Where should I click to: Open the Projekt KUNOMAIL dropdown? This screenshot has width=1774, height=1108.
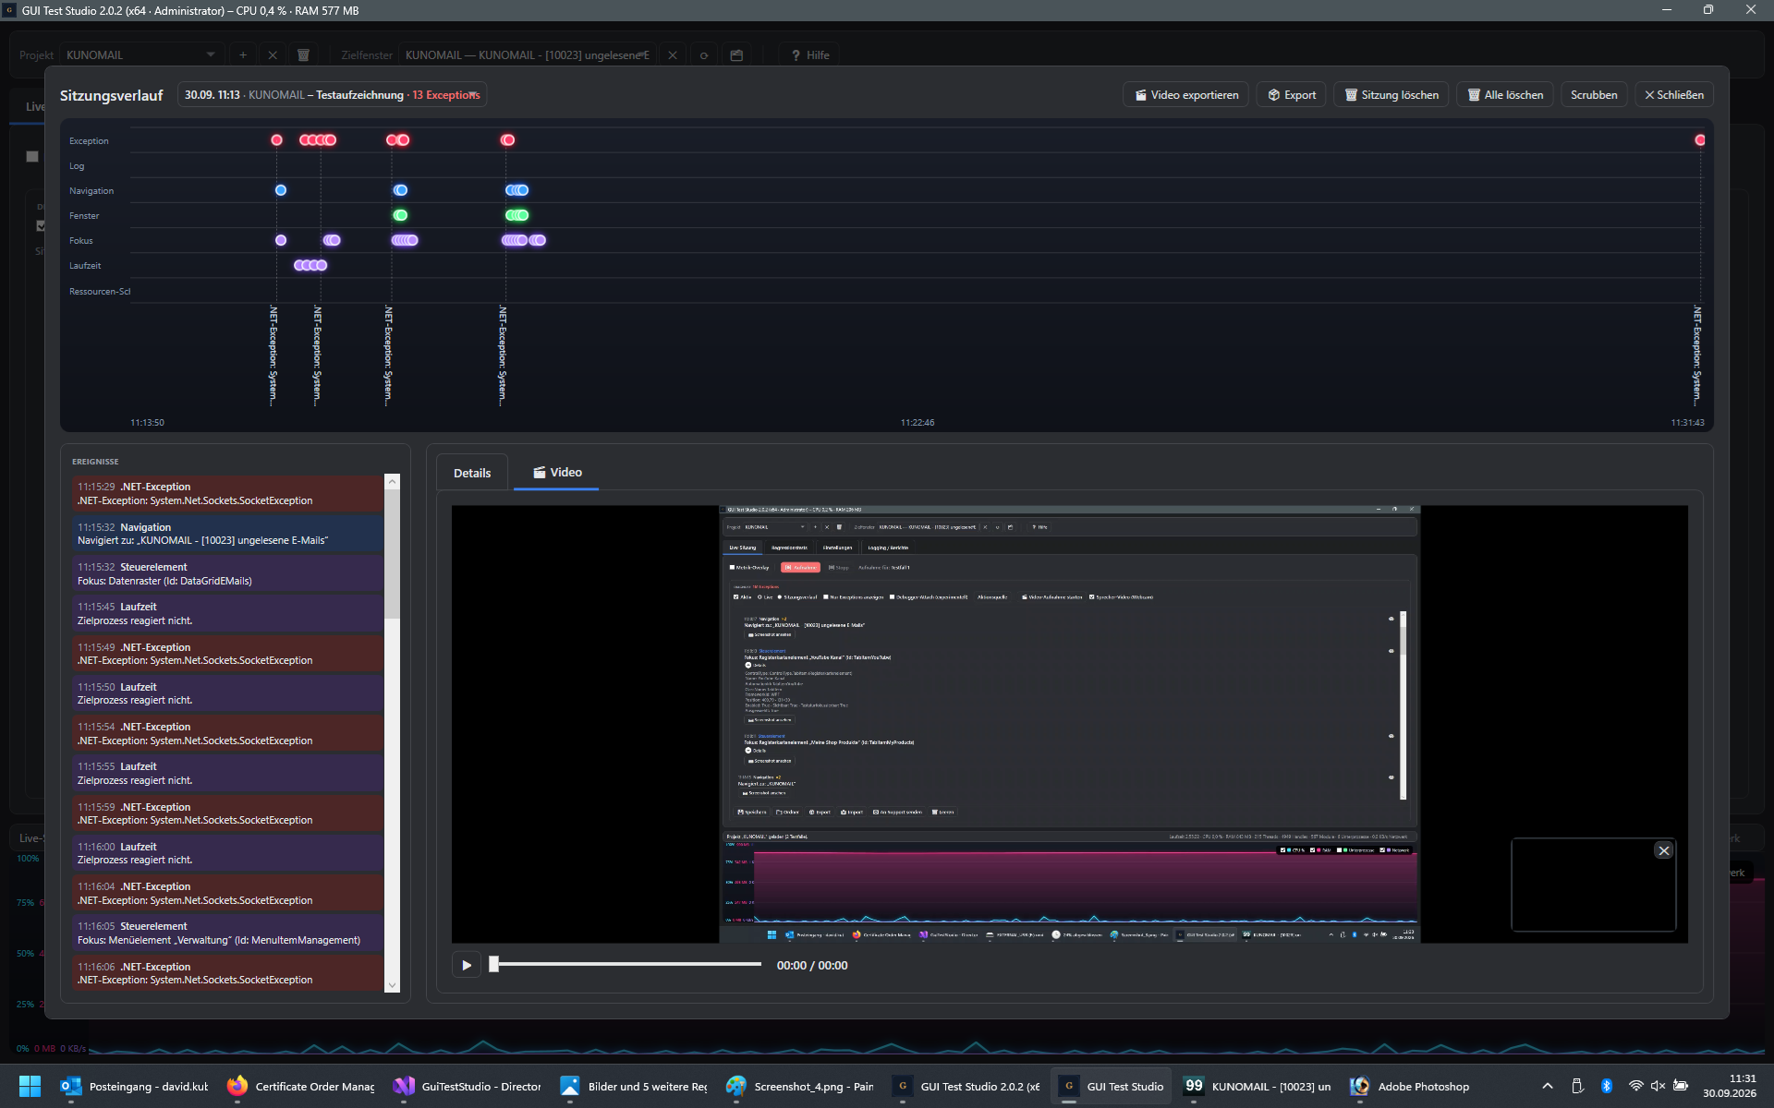point(141,55)
